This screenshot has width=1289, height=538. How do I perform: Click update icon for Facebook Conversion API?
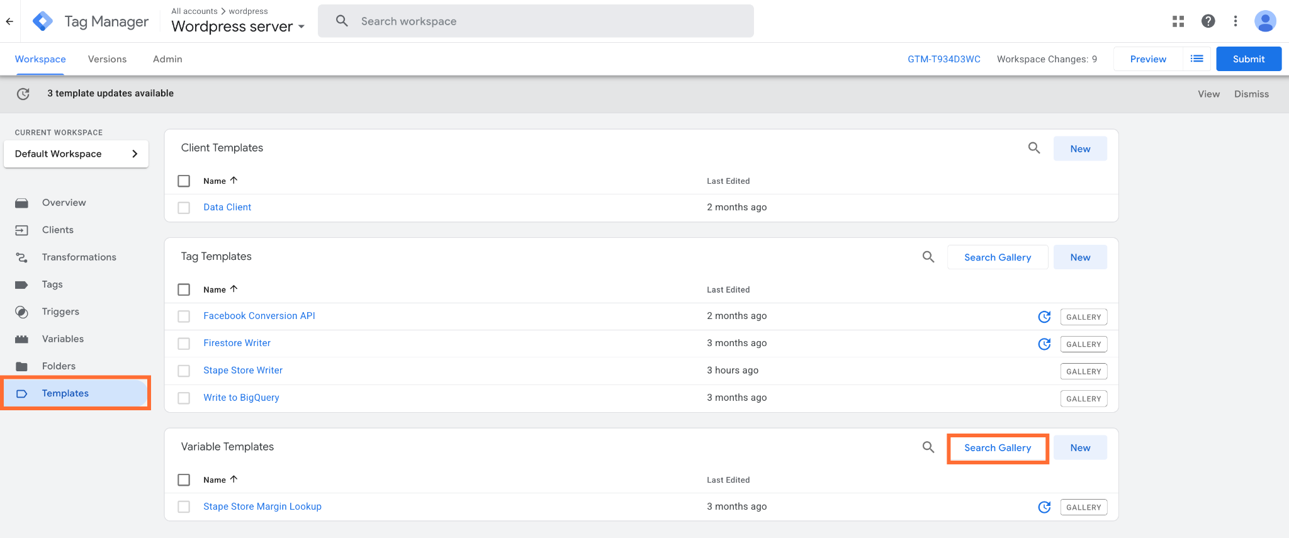click(1044, 317)
